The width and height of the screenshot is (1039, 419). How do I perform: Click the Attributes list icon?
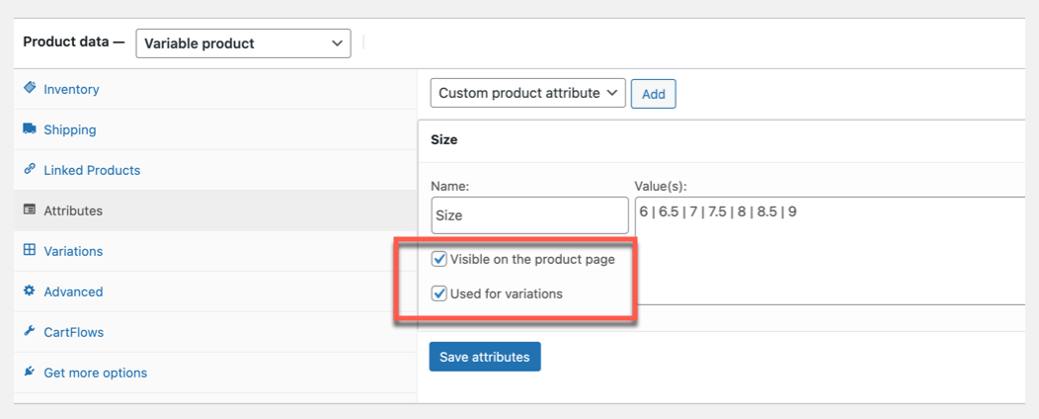click(30, 210)
